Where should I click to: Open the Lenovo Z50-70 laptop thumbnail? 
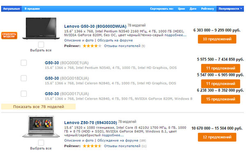point(41,126)
